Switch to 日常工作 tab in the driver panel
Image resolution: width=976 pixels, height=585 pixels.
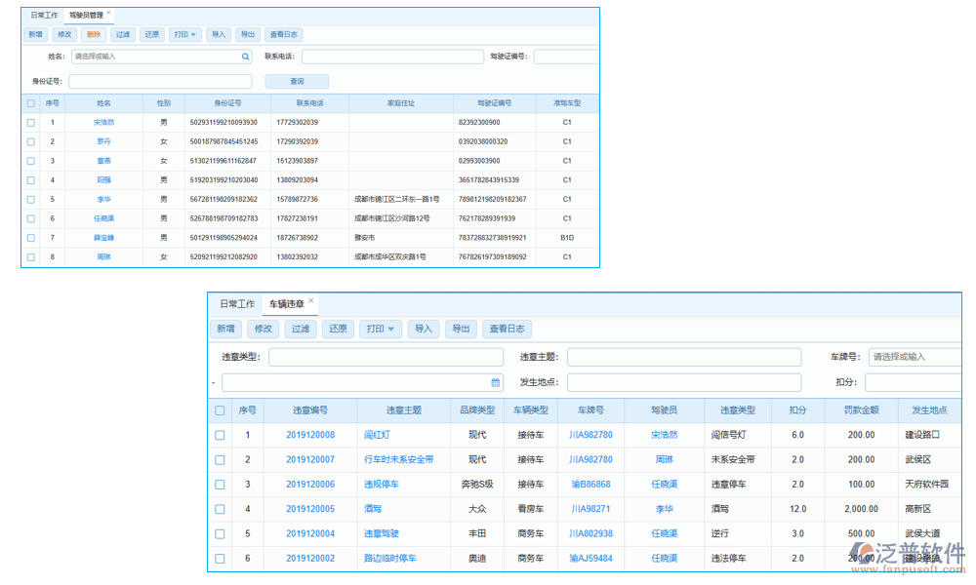coord(44,16)
